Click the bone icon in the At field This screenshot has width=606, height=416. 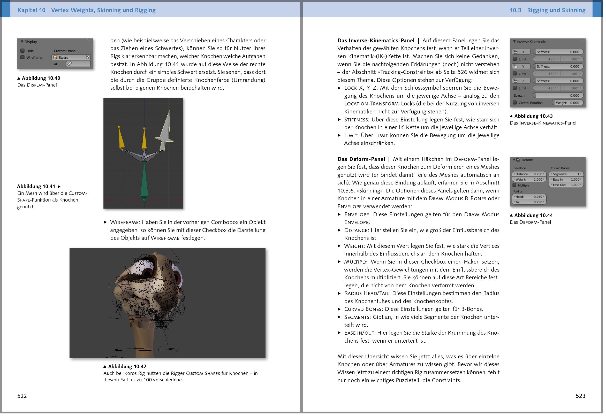[69, 64]
